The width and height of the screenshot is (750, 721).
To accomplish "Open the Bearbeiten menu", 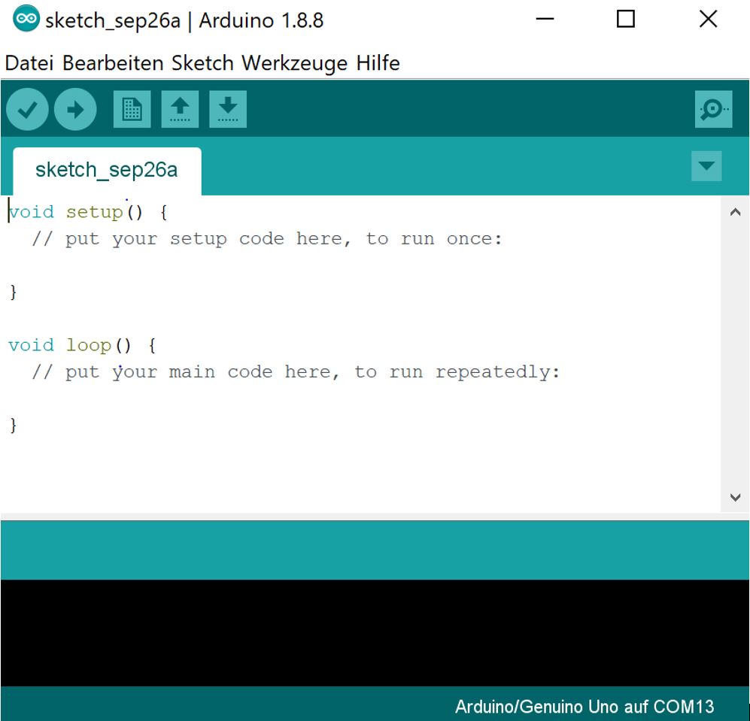I will [x=113, y=63].
